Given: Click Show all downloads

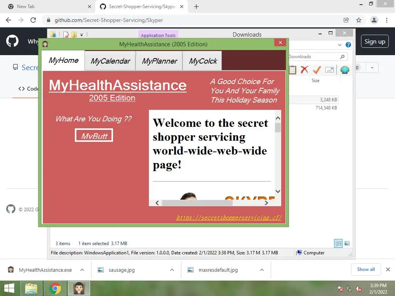Looking at the screenshot, I should tap(366, 269).
